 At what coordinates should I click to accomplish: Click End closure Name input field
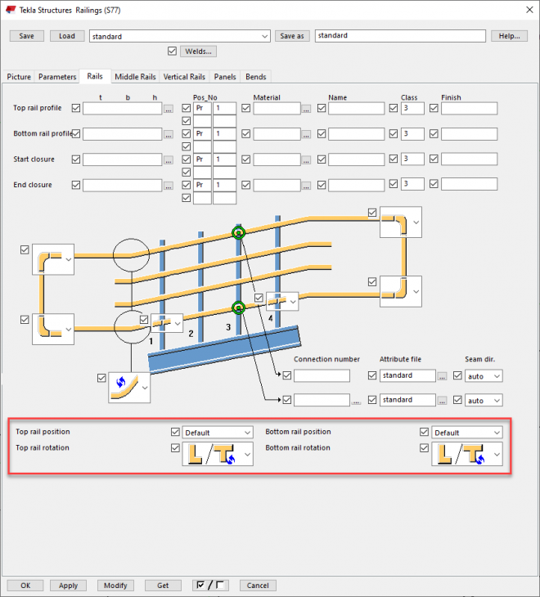click(357, 185)
